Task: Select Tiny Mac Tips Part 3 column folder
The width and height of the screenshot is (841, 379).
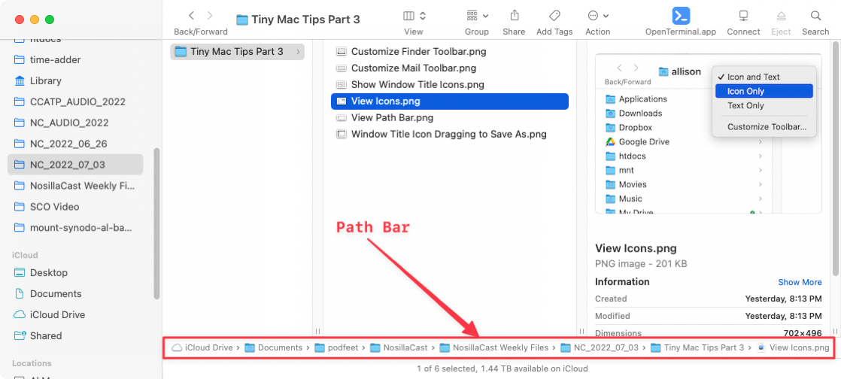Action: tap(236, 52)
